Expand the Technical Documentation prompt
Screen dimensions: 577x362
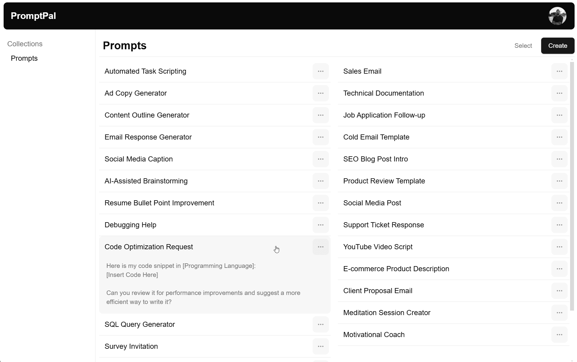pos(383,93)
